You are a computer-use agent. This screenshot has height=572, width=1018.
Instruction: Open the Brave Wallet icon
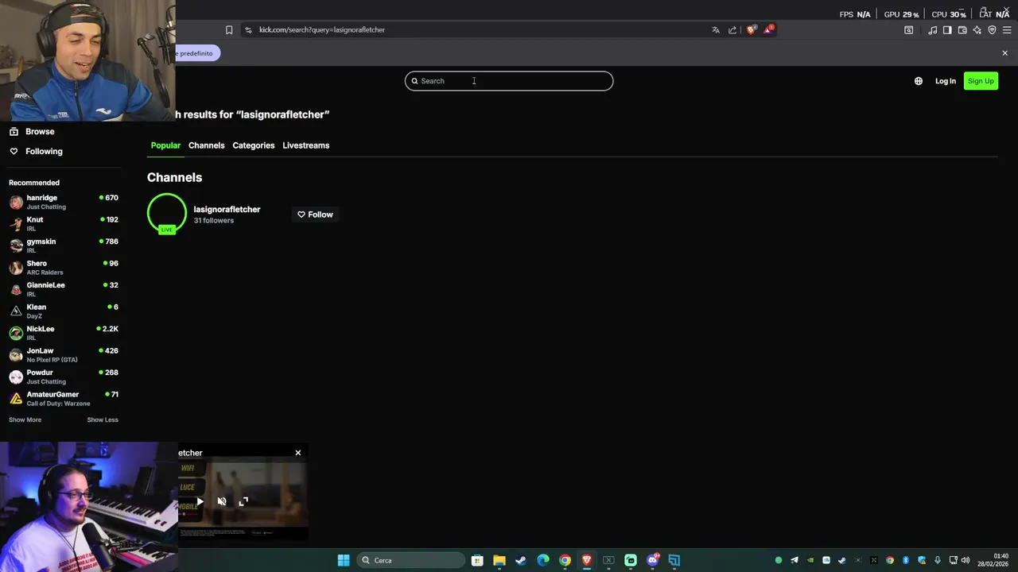[x=962, y=29]
